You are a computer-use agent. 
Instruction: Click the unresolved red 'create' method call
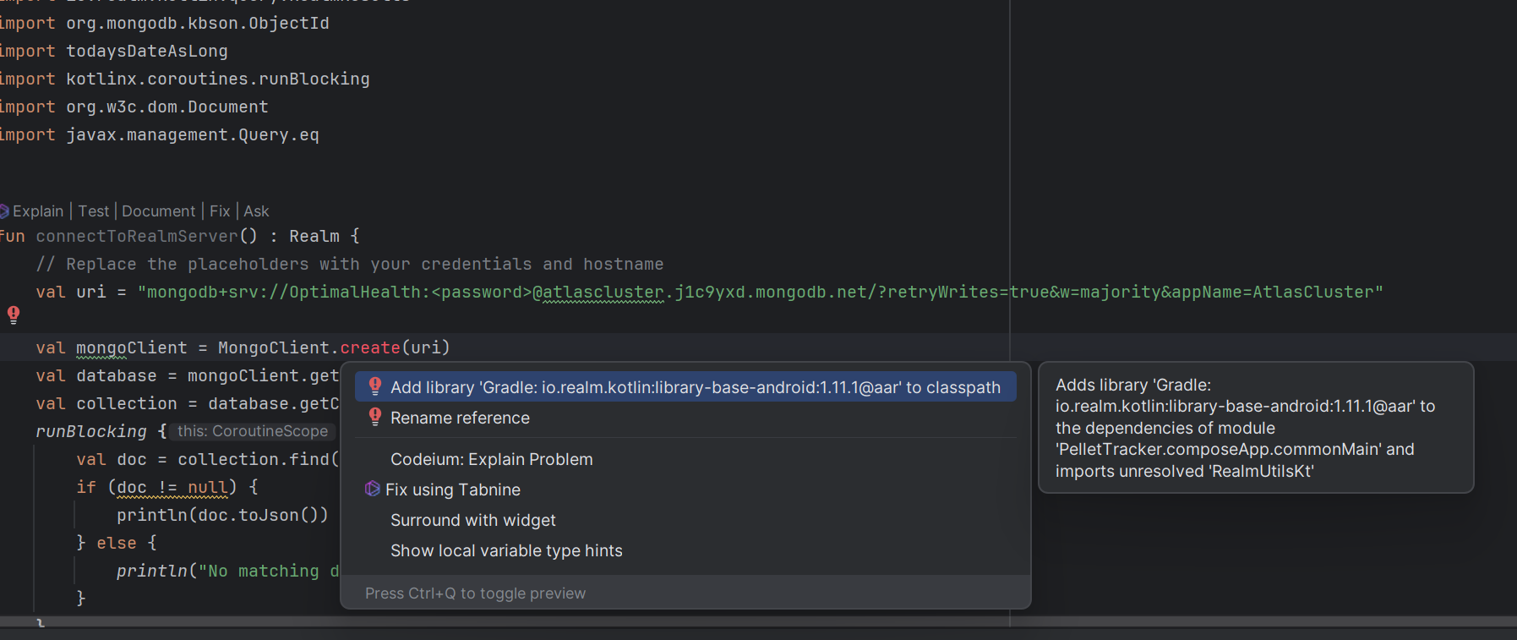[370, 347]
